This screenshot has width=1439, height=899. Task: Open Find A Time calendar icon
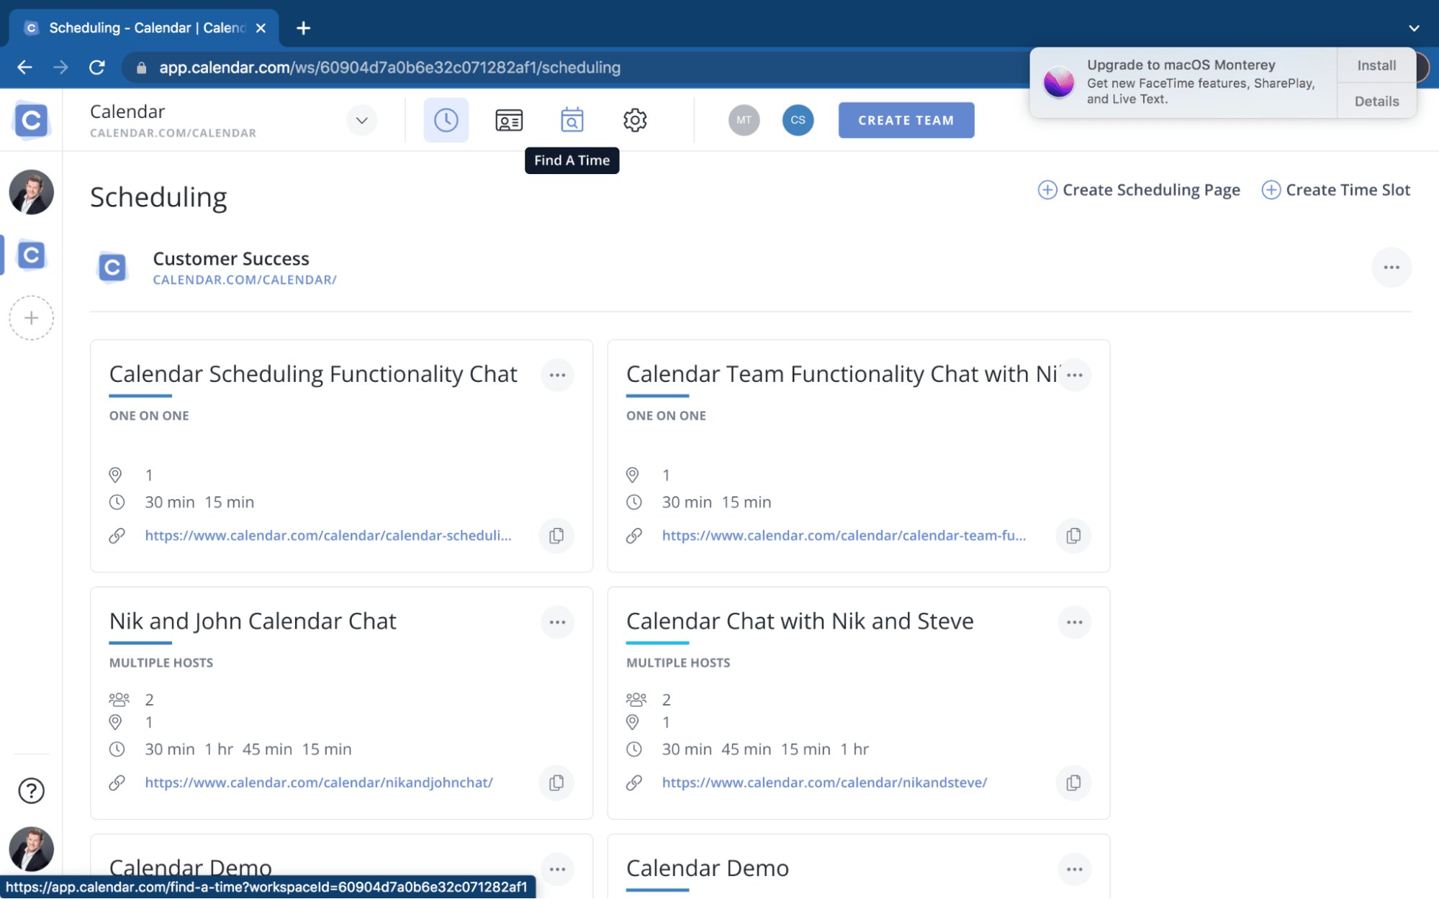pyautogui.click(x=572, y=120)
